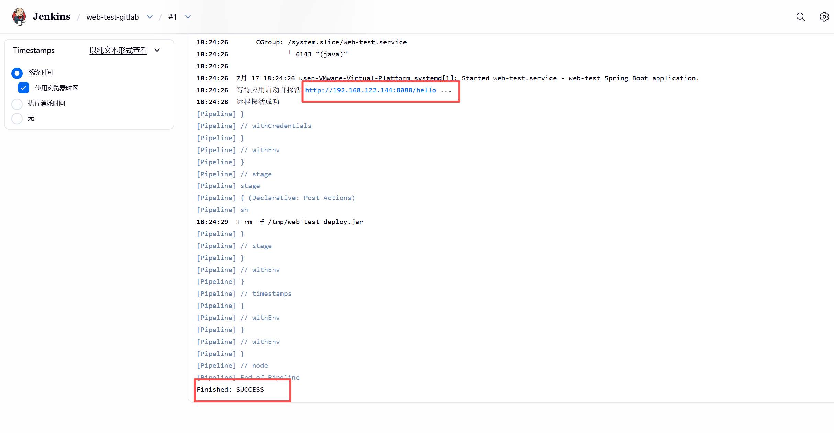The width and height of the screenshot is (834, 433).
Task: Expand build #1 breadcrumb dropdown arrow
Action: click(188, 17)
